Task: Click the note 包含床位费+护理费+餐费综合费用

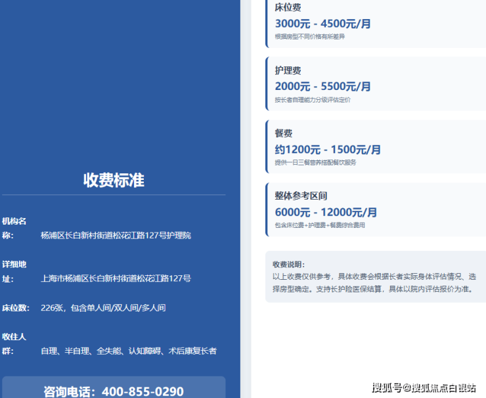Action: (320, 225)
